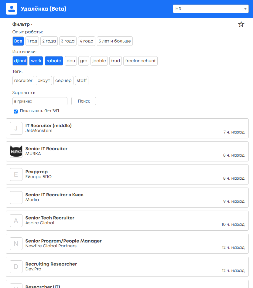Click the Удалёнка app logo icon
The width and height of the screenshot is (253, 288).
(12, 9)
